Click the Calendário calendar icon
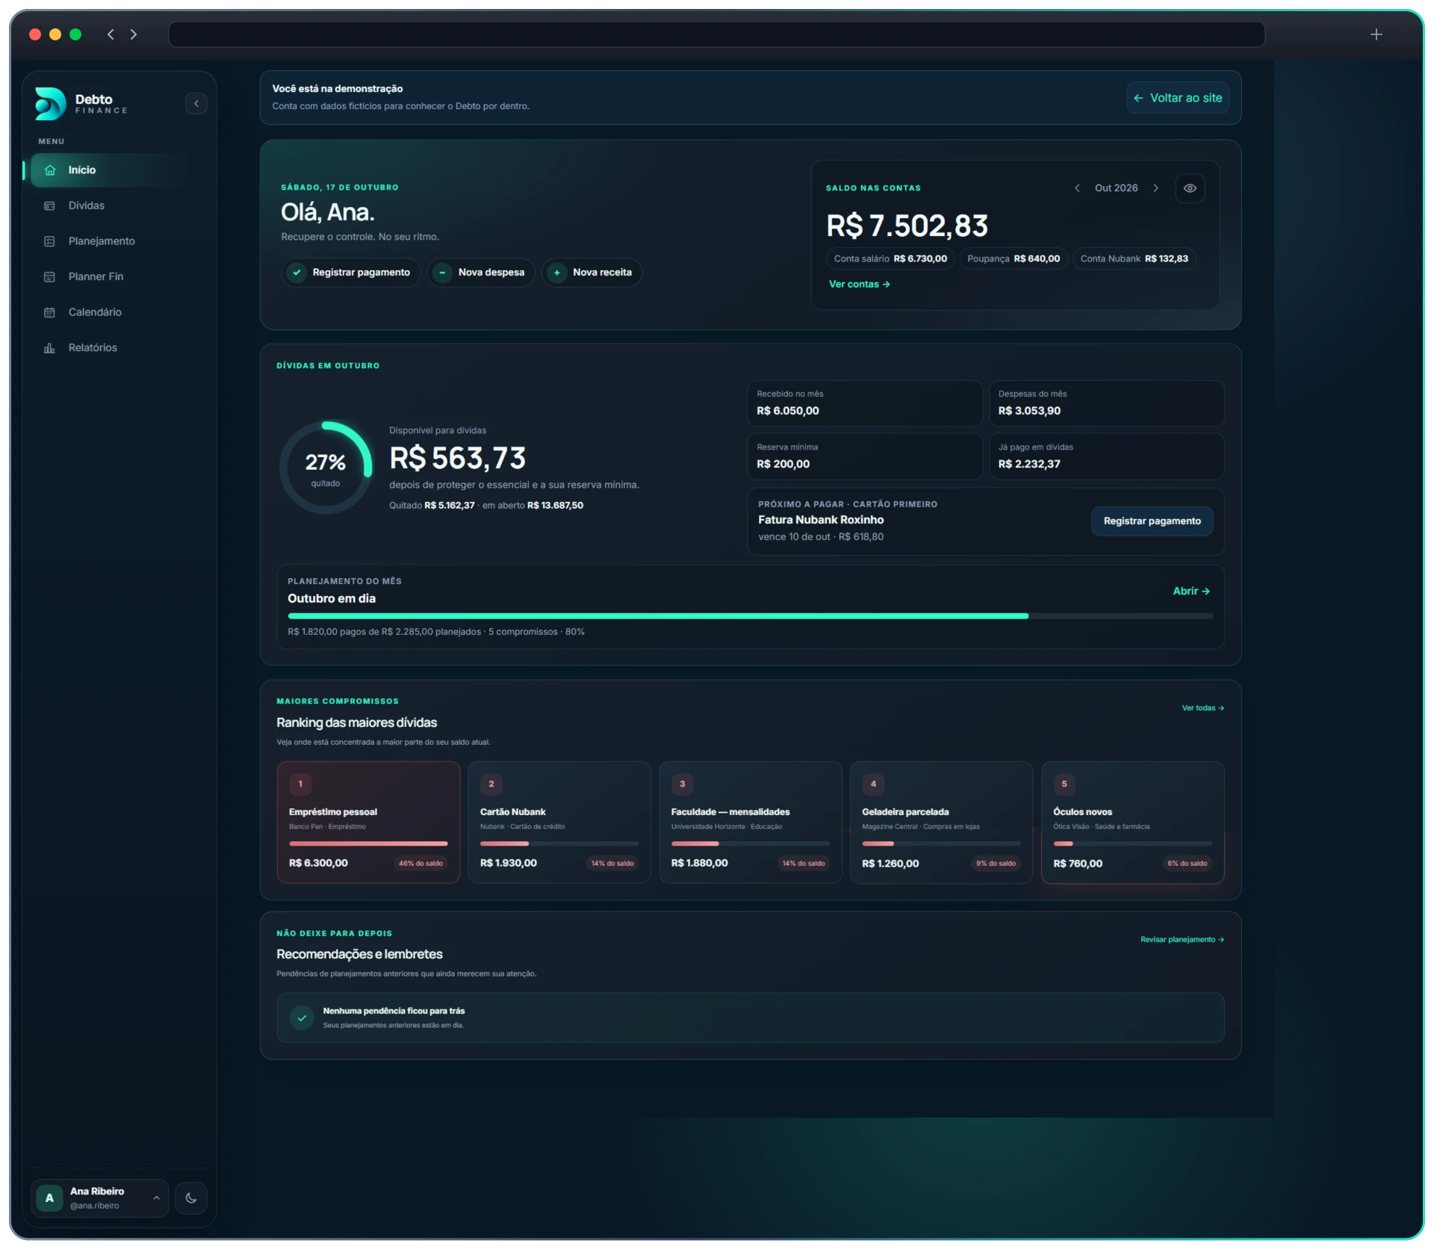Screen dimensions: 1434x1249 coord(49,312)
